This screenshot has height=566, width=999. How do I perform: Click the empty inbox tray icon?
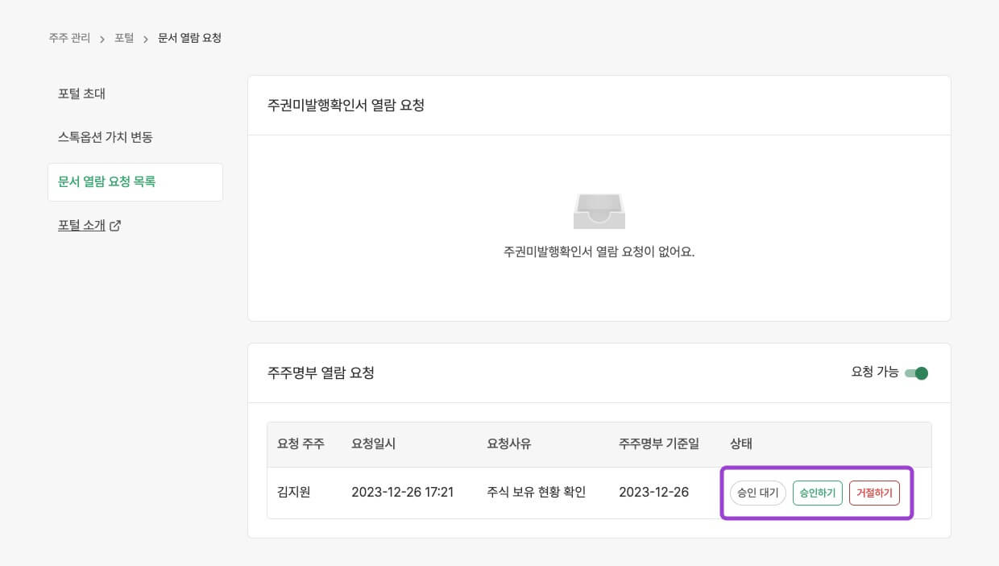pos(599,211)
